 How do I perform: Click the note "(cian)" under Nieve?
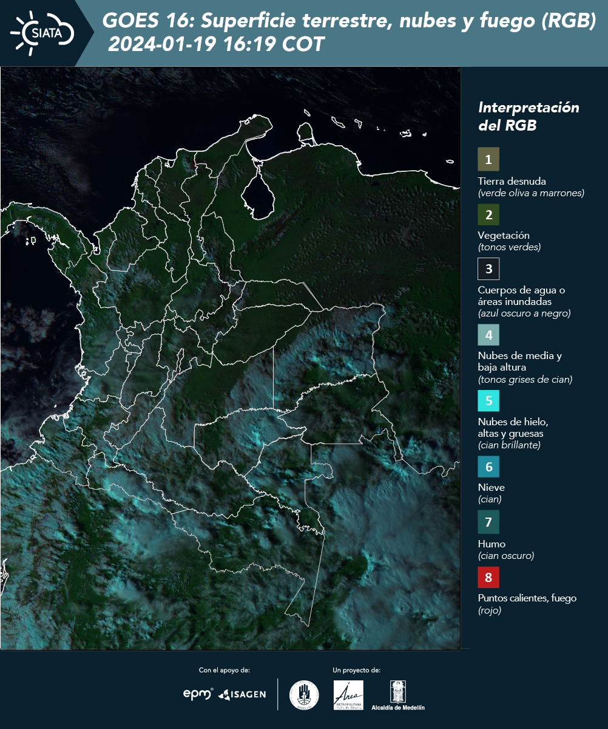pyautogui.click(x=490, y=500)
